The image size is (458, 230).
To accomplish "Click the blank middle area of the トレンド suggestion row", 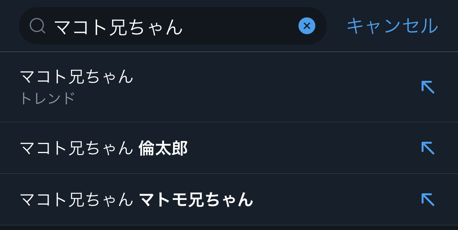I will 274,87.
